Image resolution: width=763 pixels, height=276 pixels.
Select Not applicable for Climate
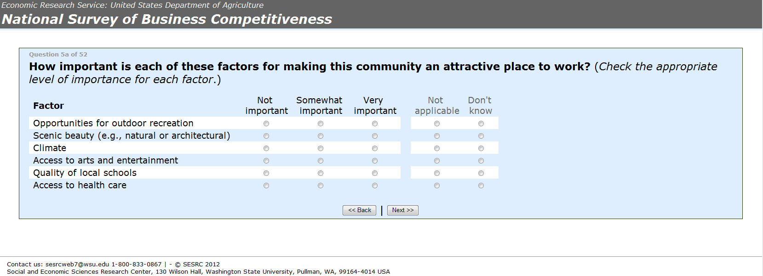437,148
